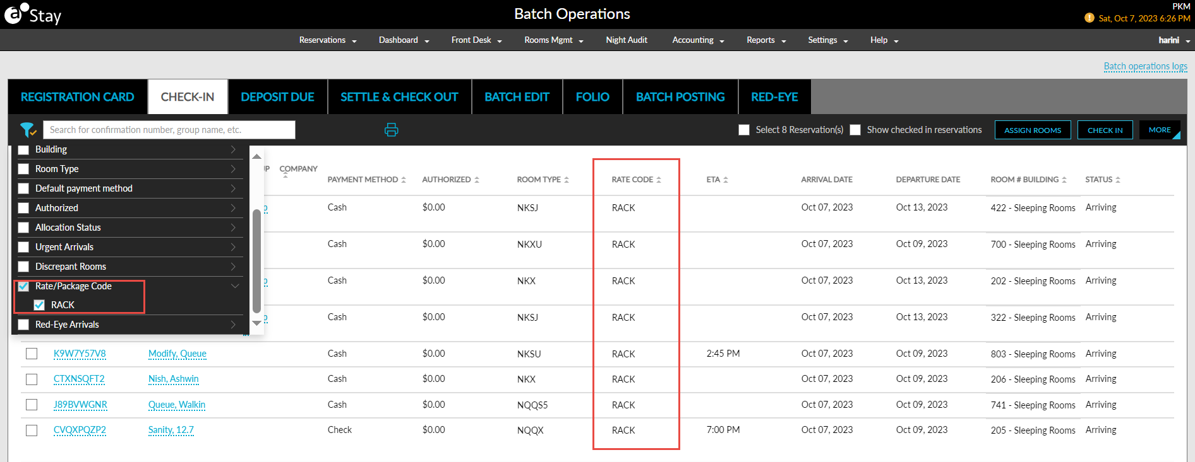The image size is (1195, 462).
Task: Switch to Settle & Check Out tab
Action: point(399,97)
